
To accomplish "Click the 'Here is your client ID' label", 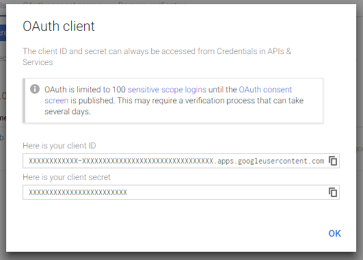I will point(59,146).
